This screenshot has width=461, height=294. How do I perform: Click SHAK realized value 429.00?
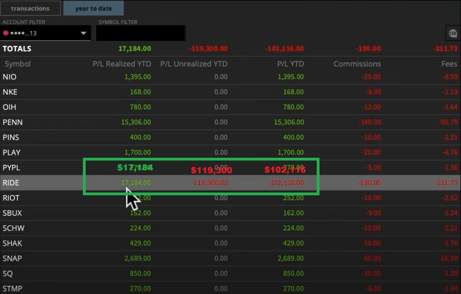[140, 243]
